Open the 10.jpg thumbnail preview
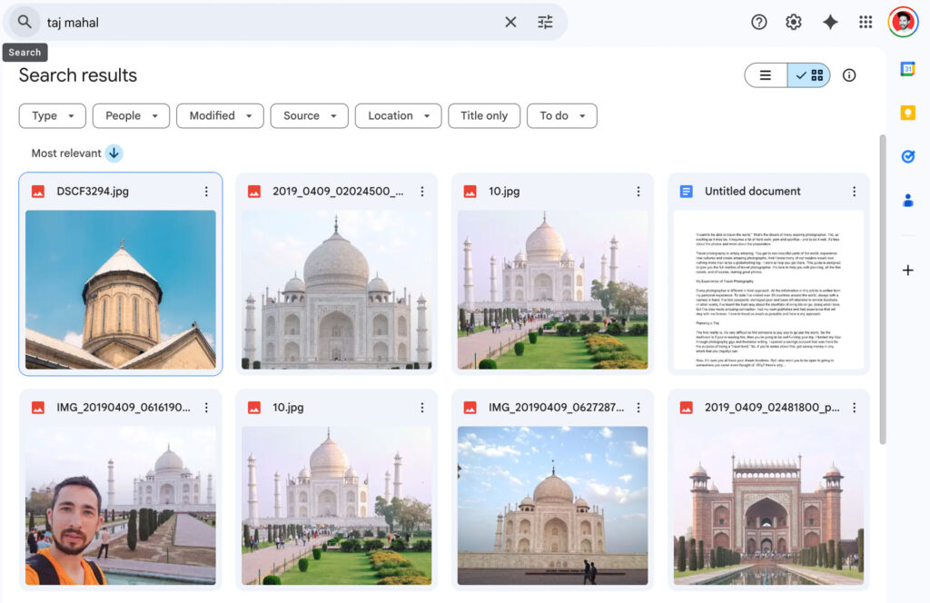930x603 pixels. point(552,291)
